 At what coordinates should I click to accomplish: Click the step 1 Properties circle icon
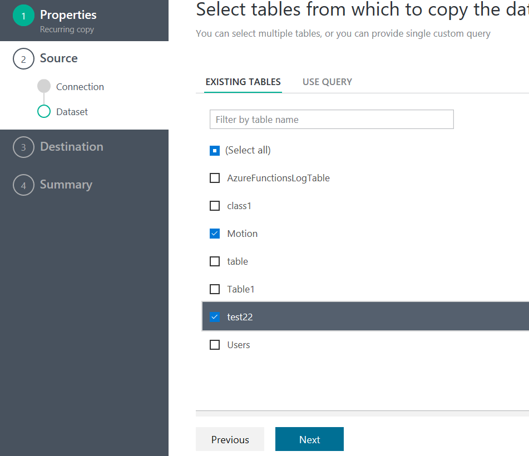(23, 16)
